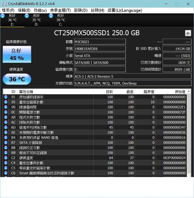Click status icon for drive C: tab
The height and width of the screenshot is (198, 194).
(51, 15)
